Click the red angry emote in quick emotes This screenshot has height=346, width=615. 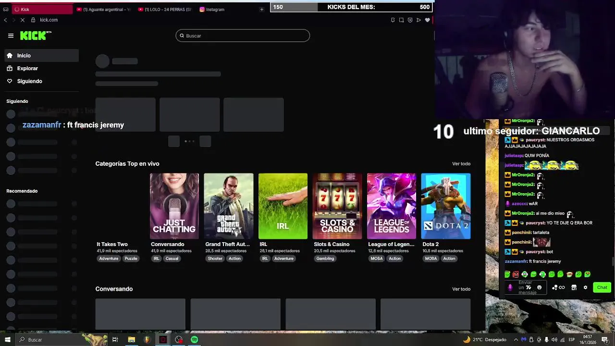516,274
